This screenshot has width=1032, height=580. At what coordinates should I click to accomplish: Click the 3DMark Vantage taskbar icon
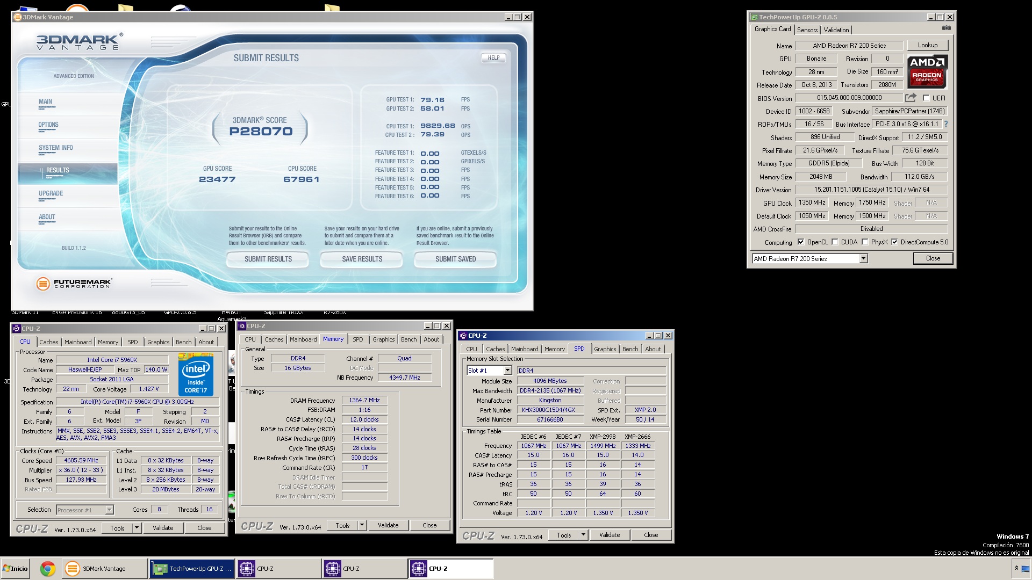104,569
